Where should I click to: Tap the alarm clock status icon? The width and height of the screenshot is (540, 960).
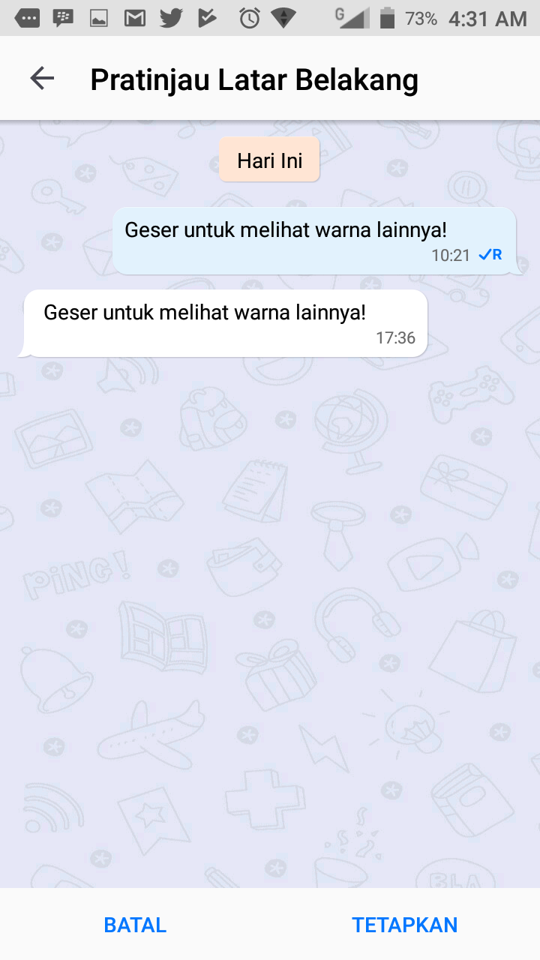249,18
